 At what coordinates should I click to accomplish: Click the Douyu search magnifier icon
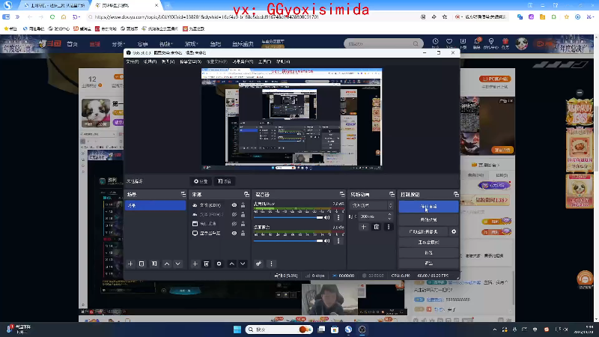coord(416,43)
